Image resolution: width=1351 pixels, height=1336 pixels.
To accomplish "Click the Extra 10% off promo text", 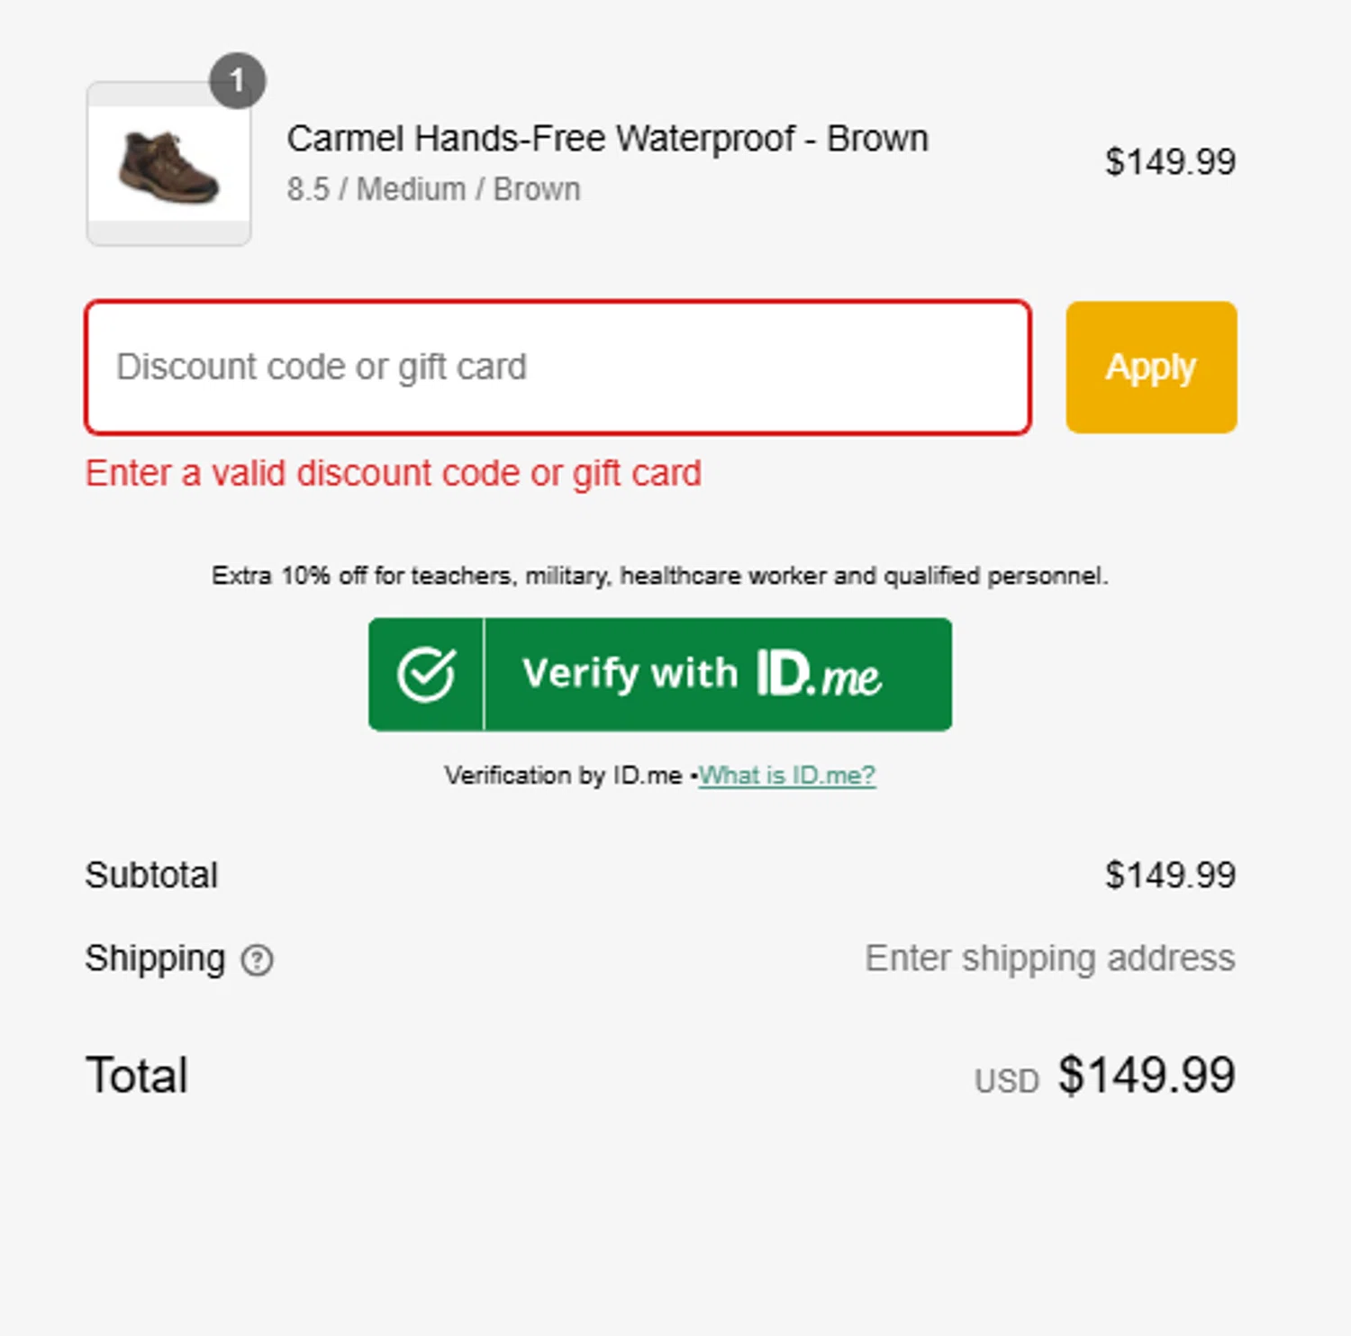I will click(660, 576).
